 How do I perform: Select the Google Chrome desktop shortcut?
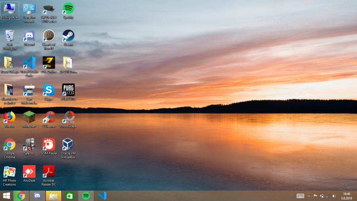click(x=10, y=149)
